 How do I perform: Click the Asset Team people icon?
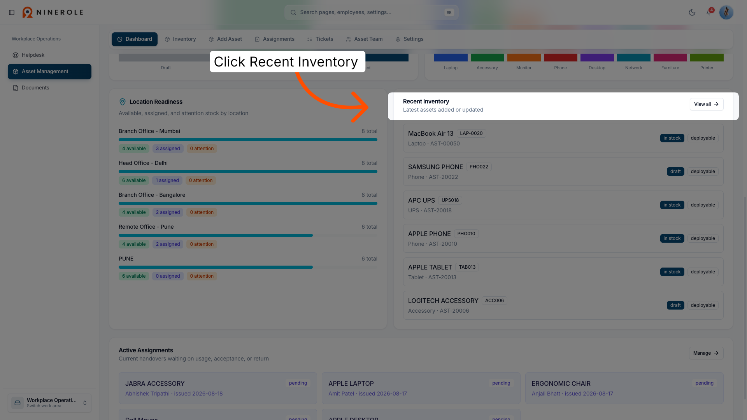pos(349,39)
